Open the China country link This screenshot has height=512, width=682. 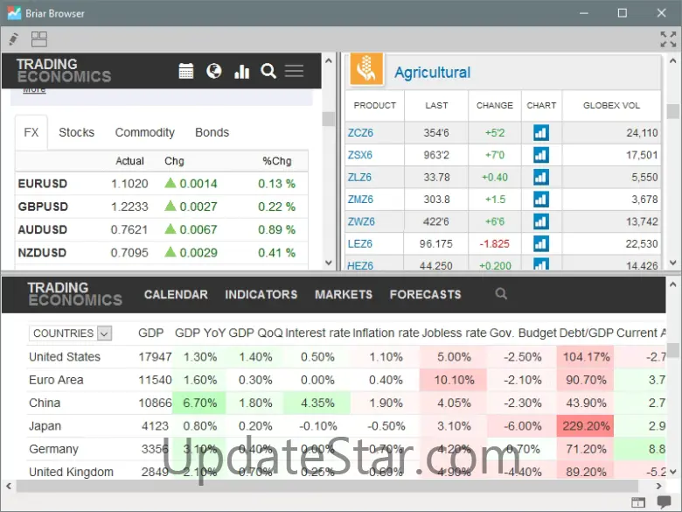pos(45,403)
